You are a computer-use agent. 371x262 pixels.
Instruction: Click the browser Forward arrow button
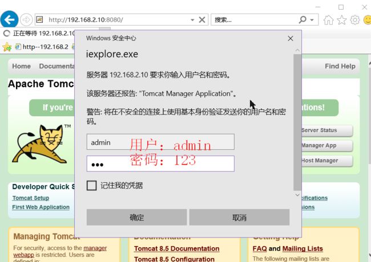click(x=26, y=19)
